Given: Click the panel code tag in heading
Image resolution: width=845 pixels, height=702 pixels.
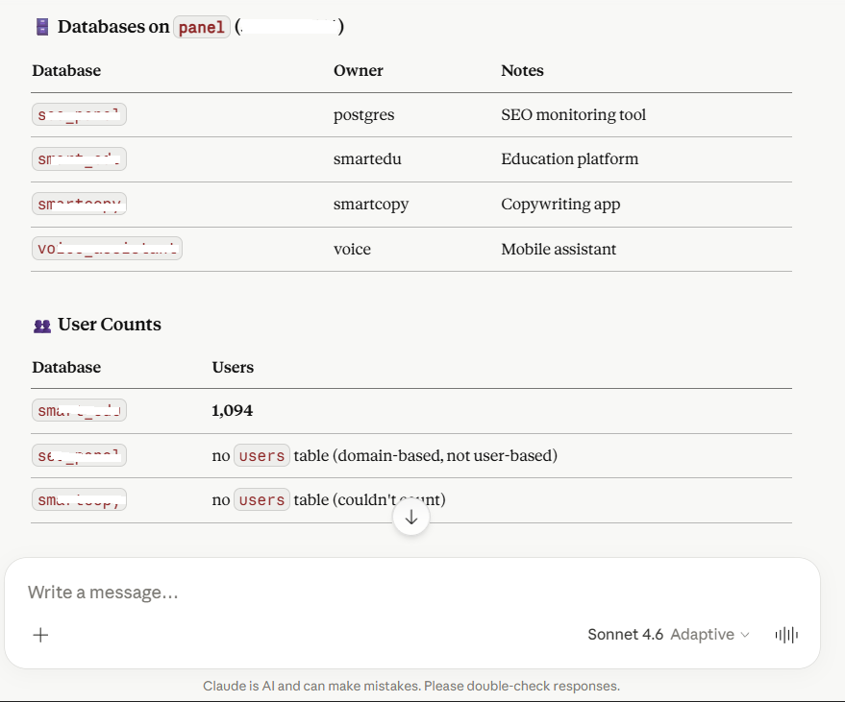Looking at the screenshot, I should tap(202, 27).
